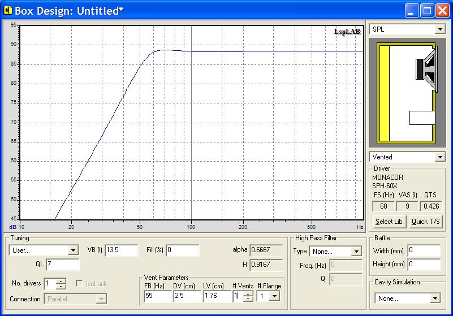Click the SPH-60X driver model text

385,186
